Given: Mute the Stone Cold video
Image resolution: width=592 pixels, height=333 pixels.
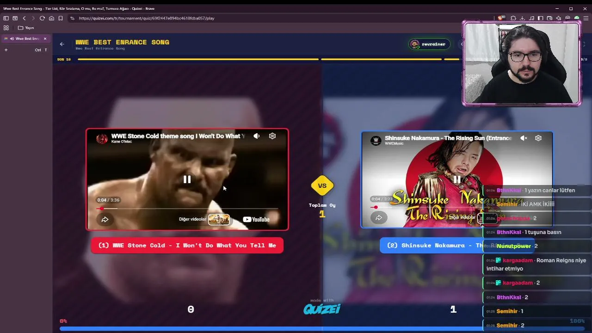Looking at the screenshot, I should coord(257,136).
